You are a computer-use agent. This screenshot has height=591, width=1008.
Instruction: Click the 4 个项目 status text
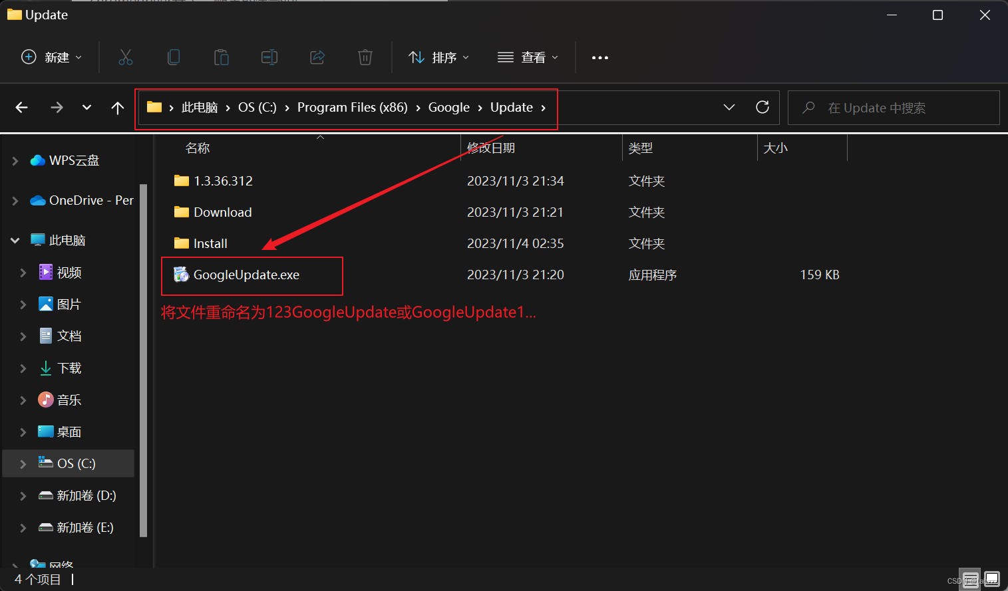pos(38,579)
